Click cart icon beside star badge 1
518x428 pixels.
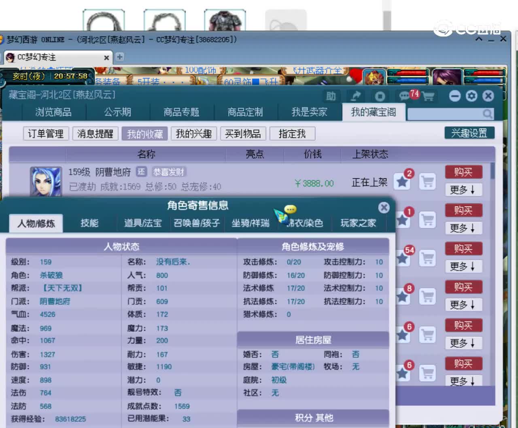[427, 220]
